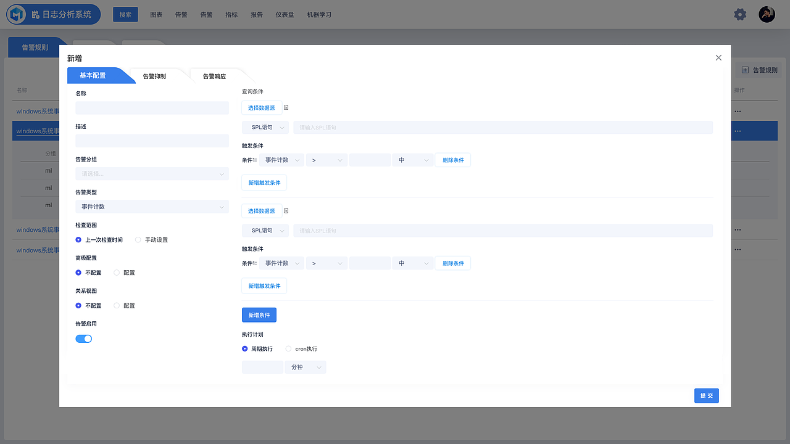Open first trigger condition's > operator dropdown
The width and height of the screenshot is (790, 444).
coord(326,160)
